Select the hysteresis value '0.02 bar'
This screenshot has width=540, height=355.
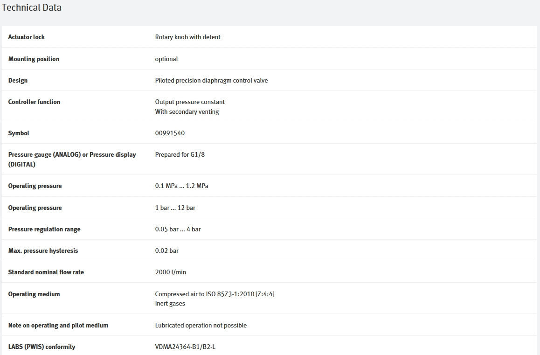[x=166, y=251]
